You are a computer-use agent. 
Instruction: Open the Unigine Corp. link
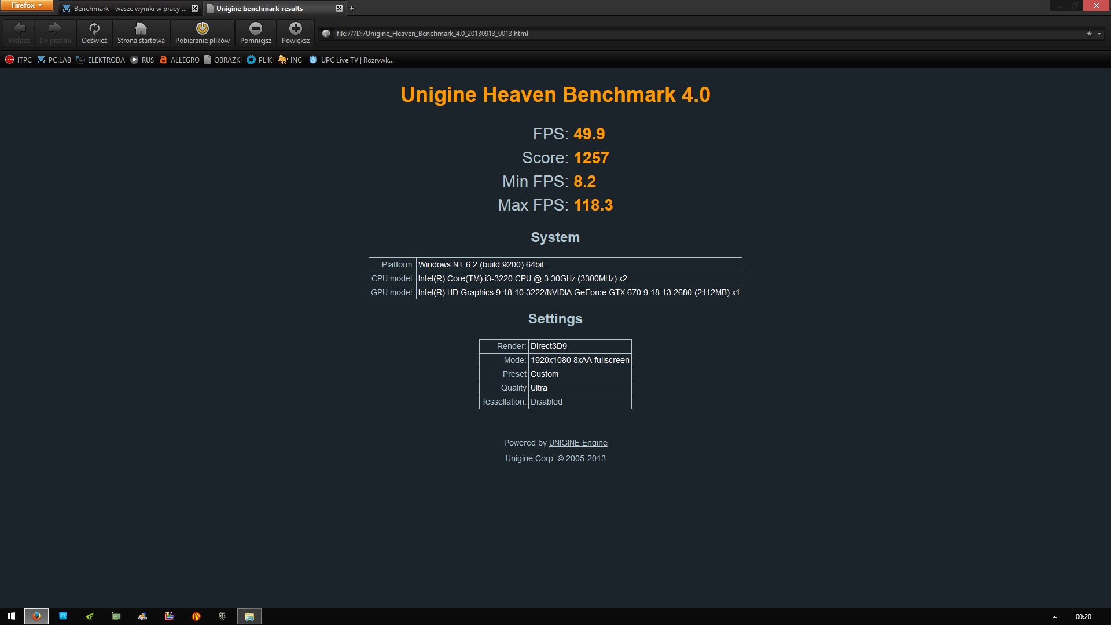click(529, 458)
